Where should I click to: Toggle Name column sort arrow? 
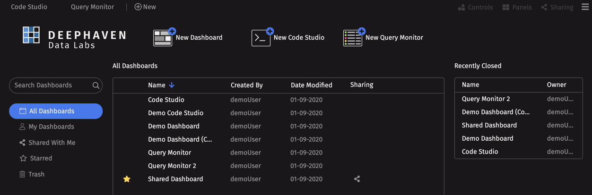(x=172, y=85)
